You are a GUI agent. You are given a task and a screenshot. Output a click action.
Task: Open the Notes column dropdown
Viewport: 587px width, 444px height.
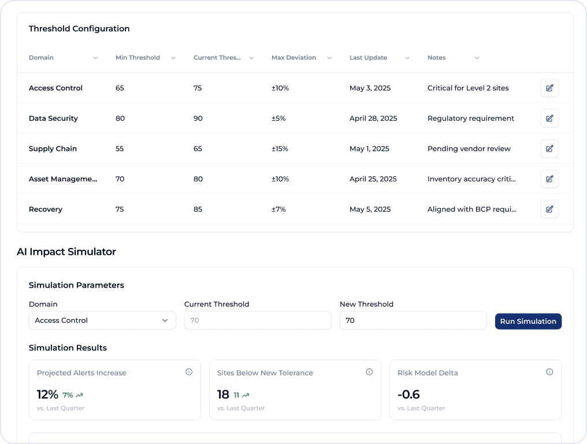pos(477,58)
